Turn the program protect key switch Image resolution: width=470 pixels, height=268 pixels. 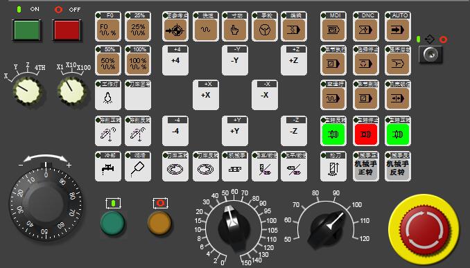(x=430, y=54)
